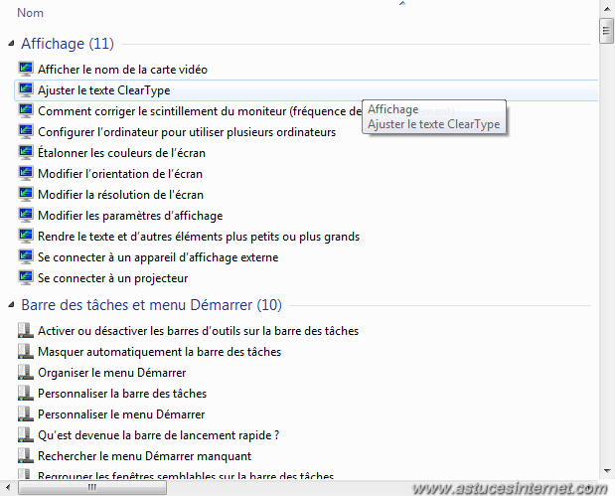Image resolution: width=615 pixels, height=496 pixels.
Task: Click the icon next to Étalonner les couleurs de l'écran
Action: click(26, 153)
